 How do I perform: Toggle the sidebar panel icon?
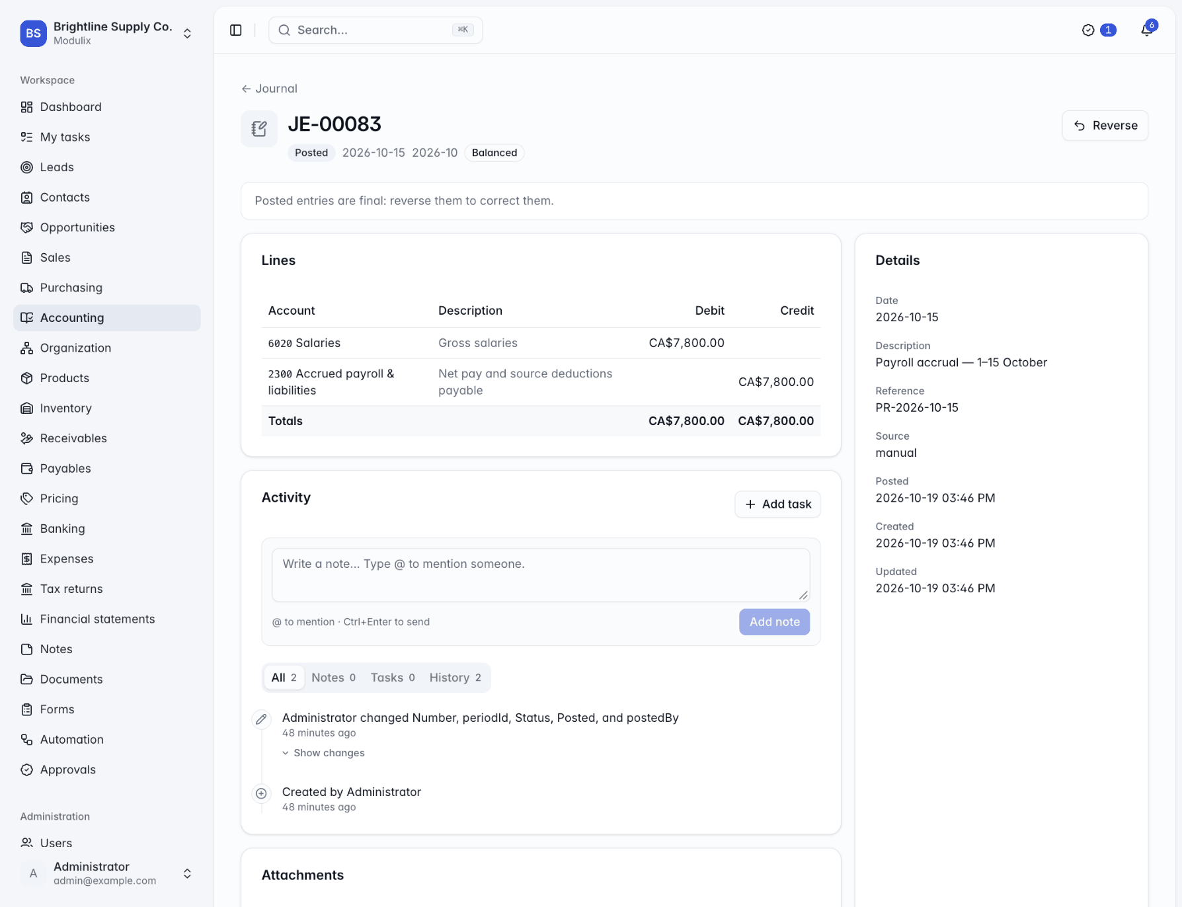click(236, 30)
